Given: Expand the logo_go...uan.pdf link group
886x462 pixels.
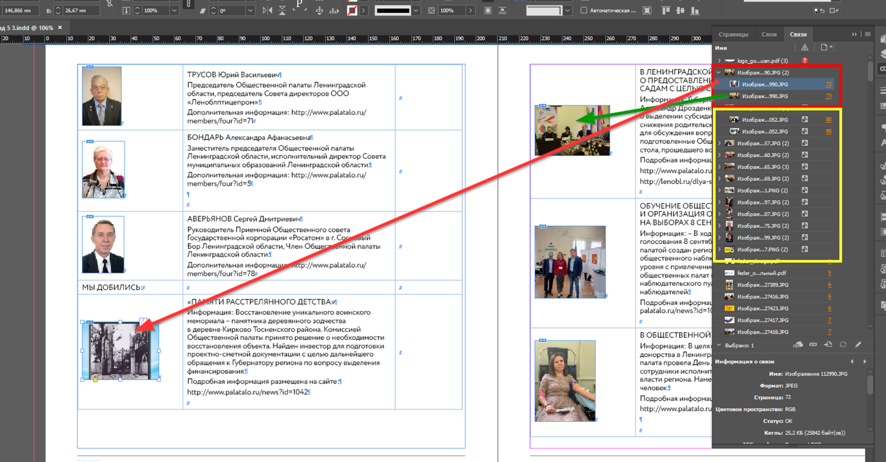Looking at the screenshot, I should (719, 61).
